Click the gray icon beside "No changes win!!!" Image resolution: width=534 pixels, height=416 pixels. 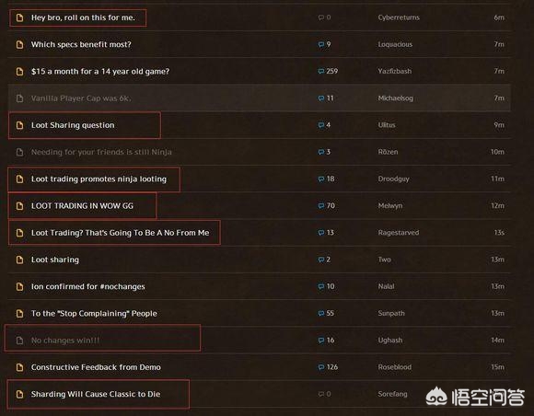point(19,341)
